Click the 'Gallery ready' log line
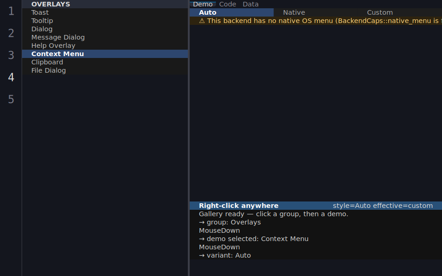The height and width of the screenshot is (276, 442). 316,214
